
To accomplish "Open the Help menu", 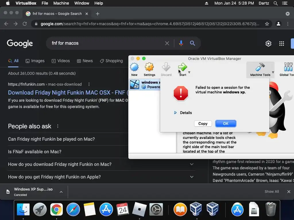I will click(99, 3).
